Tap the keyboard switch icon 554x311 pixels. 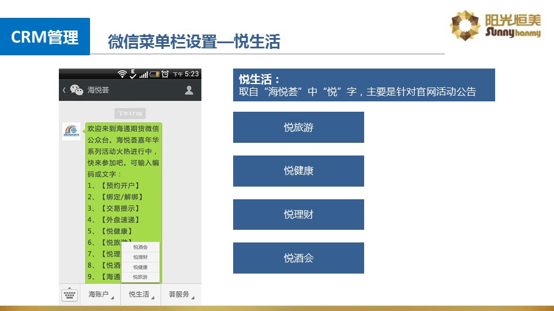pyautogui.click(x=69, y=294)
